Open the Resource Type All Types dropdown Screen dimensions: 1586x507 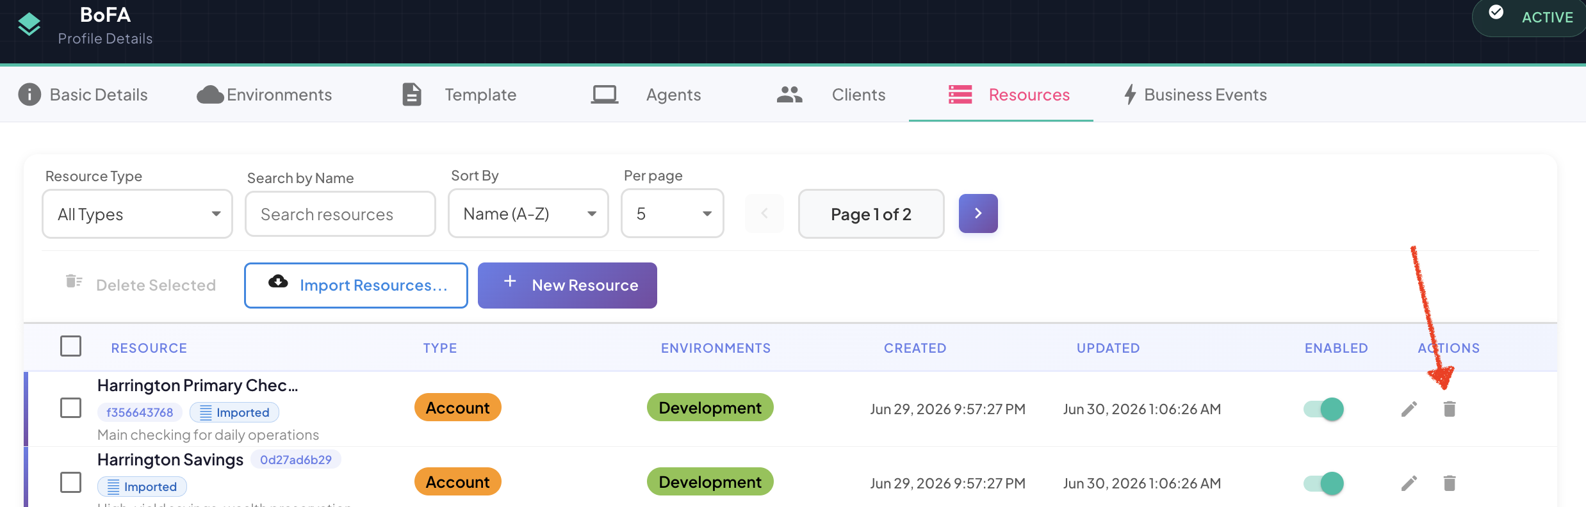click(137, 214)
